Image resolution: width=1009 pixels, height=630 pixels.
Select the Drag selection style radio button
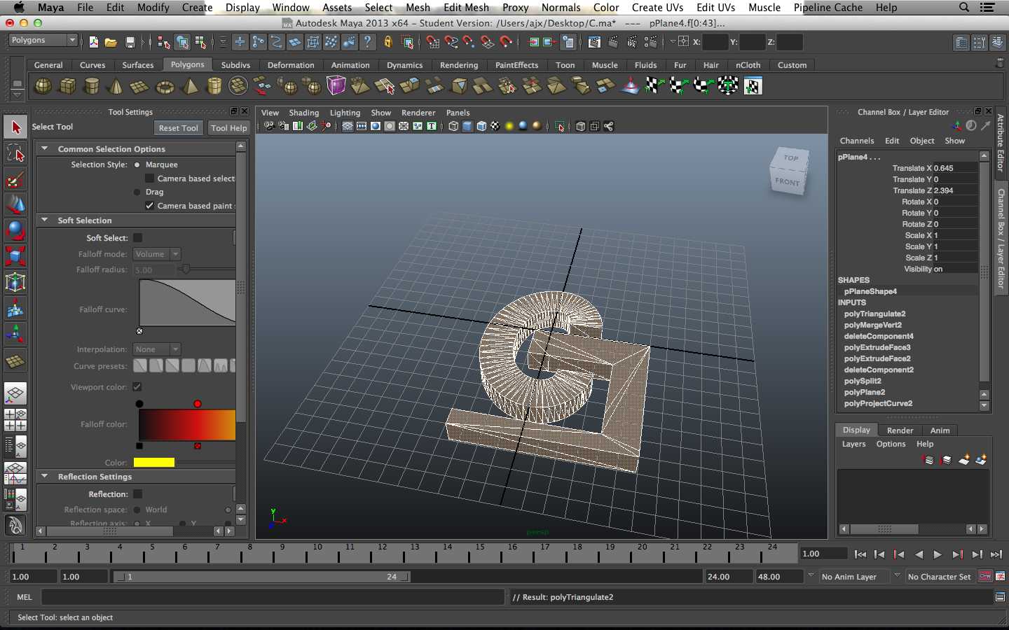(137, 192)
